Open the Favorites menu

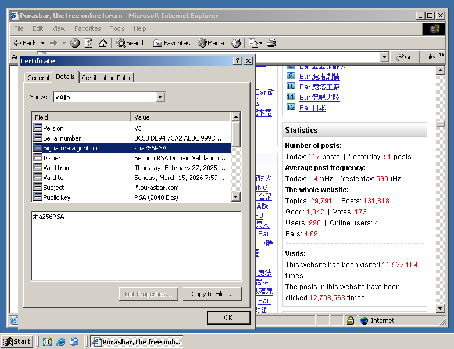coord(87,28)
